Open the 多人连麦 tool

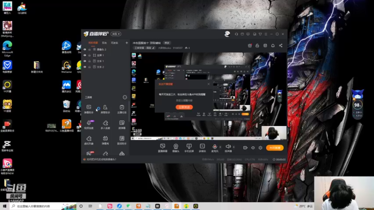click(105, 125)
